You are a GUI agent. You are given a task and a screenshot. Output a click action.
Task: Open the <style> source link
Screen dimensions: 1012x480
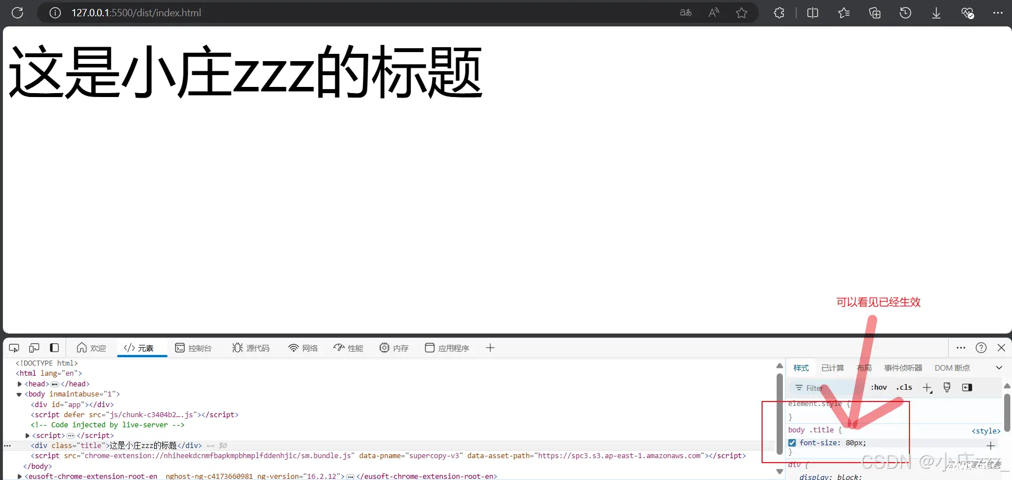986,431
